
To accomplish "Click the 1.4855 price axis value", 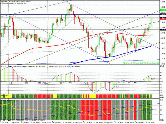I will 163,22.
